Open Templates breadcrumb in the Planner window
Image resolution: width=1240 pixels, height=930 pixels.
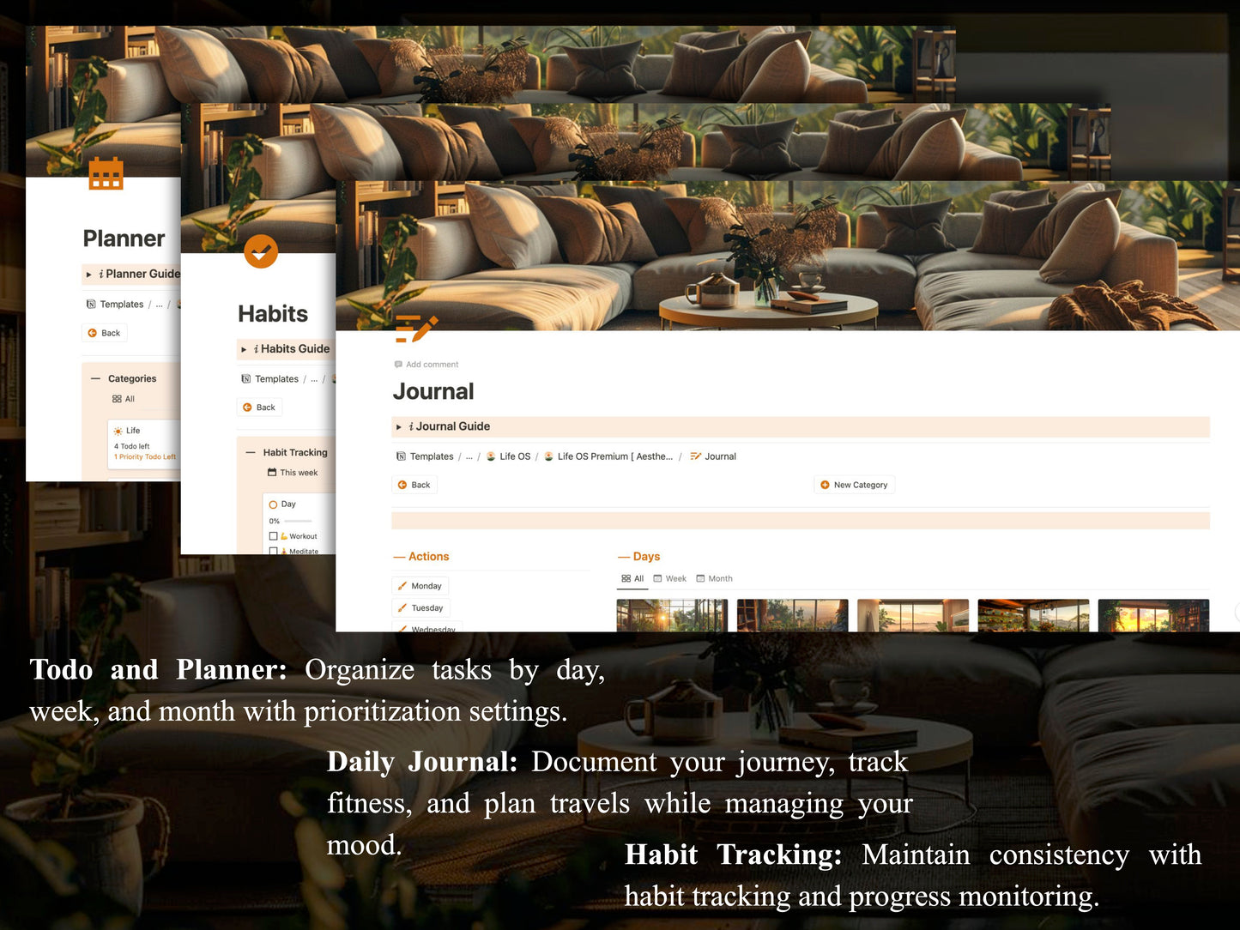(115, 305)
